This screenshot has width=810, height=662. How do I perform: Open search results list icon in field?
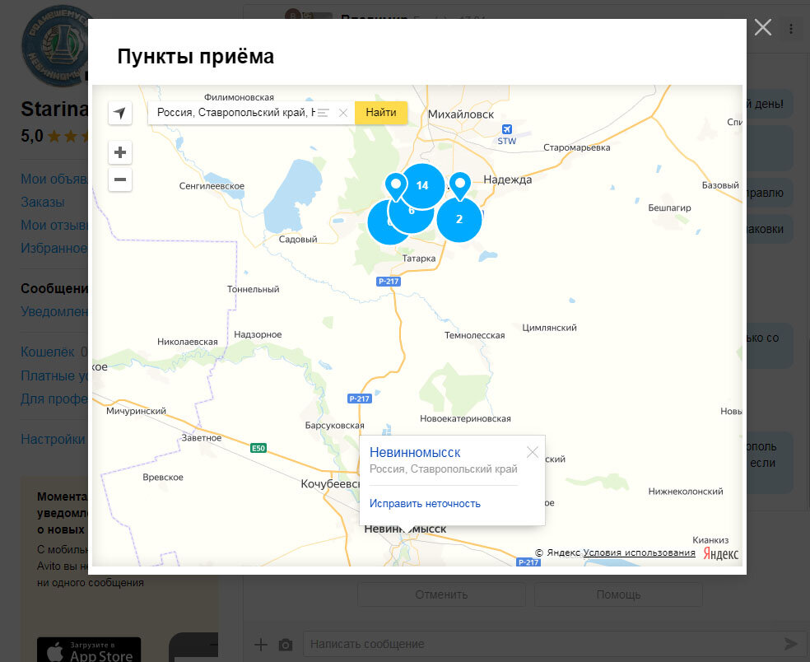(x=324, y=113)
